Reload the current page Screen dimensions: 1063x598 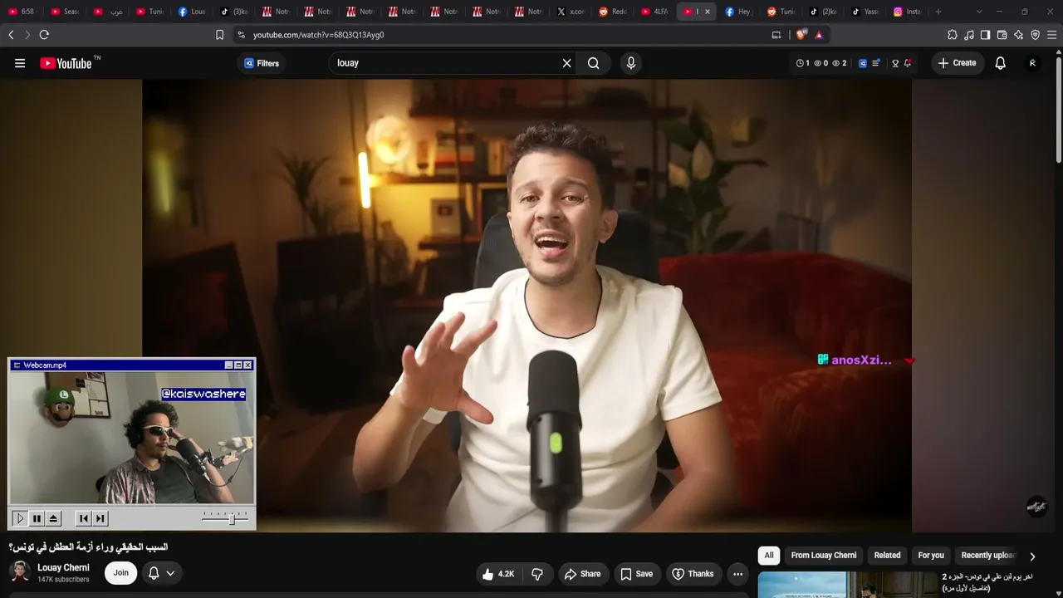[x=44, y=35]
